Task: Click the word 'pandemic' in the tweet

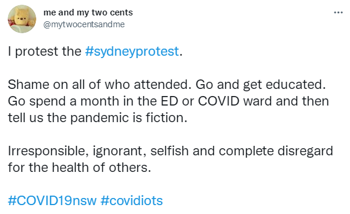Action: pyautogui.click(x=100, y=118)
